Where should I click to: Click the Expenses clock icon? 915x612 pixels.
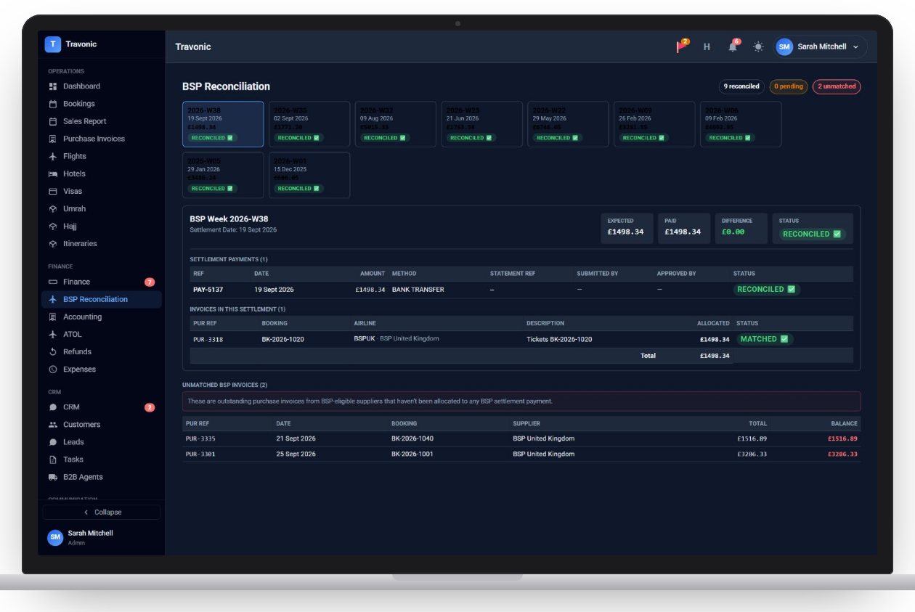(x=52, y=369)
